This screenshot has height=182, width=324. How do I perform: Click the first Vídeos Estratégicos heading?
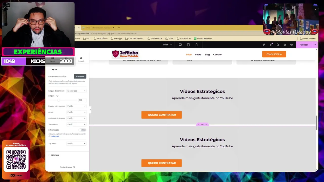[x=202, y=92]
